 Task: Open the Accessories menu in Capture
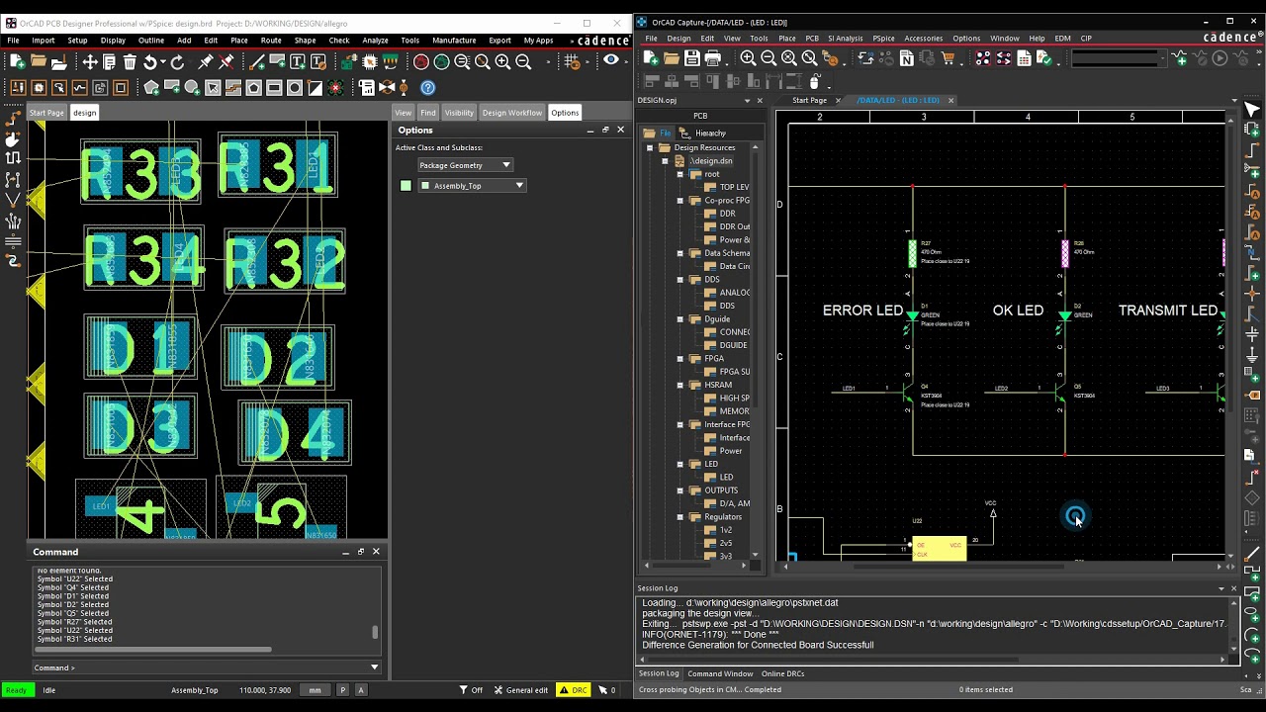(923, 39)
